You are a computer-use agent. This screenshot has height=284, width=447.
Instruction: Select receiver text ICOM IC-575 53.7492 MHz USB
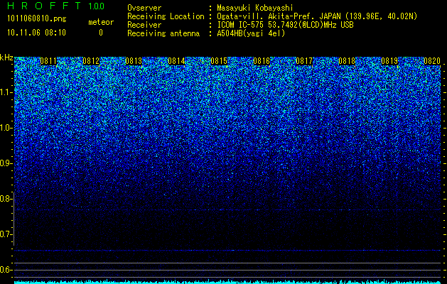[285, 25]
